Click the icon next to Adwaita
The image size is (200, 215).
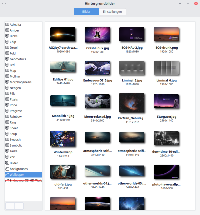point(7,25)
